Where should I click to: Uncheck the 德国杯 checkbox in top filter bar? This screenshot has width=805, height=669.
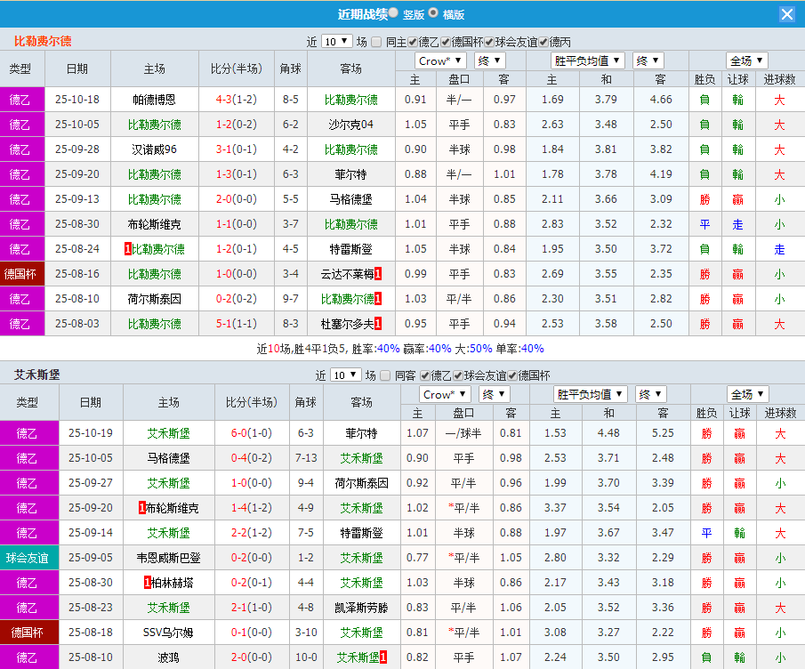[446, 40]
